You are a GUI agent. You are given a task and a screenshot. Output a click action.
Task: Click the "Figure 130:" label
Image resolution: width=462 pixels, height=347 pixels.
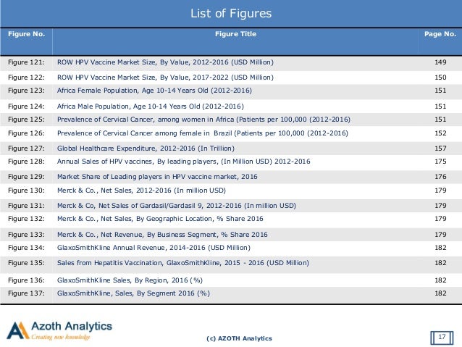pos(26,191)
